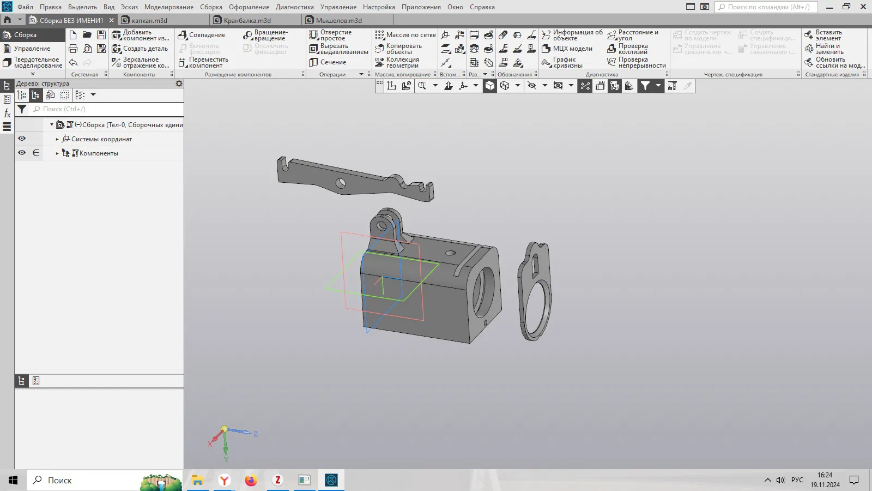Open the Справка menu
This screenshot has height=491, width=872.
[482, 7]
